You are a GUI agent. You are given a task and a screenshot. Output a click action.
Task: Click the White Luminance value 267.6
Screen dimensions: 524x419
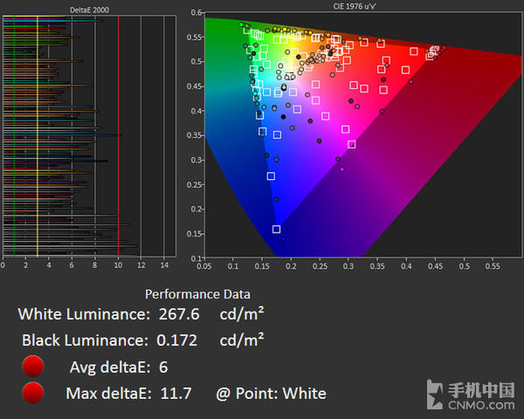[179, 314]
